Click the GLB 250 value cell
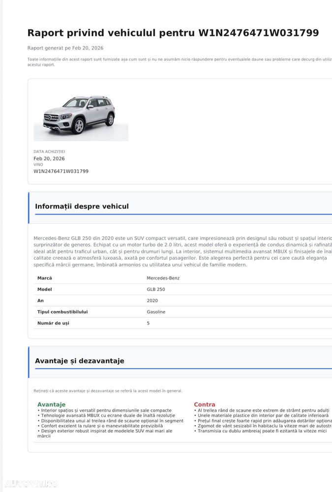The width and height of the screenshot is (332, 492). point(156,289)
